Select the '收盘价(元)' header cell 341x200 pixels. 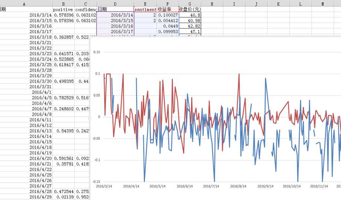[x=190, y=9]
